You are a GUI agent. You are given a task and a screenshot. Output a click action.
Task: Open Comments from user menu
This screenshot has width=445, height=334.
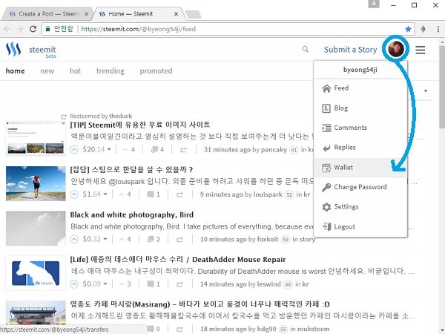click(x=360, y=128)
